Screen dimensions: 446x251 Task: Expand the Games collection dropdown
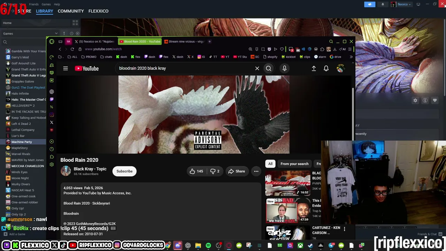[x=56, y=33]
